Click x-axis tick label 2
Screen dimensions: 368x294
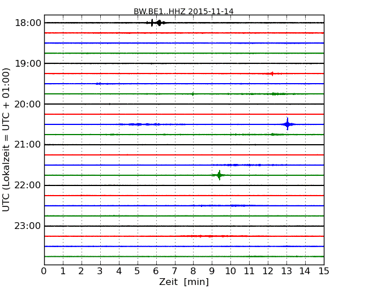pyautogui.click(x=81, y=271)
